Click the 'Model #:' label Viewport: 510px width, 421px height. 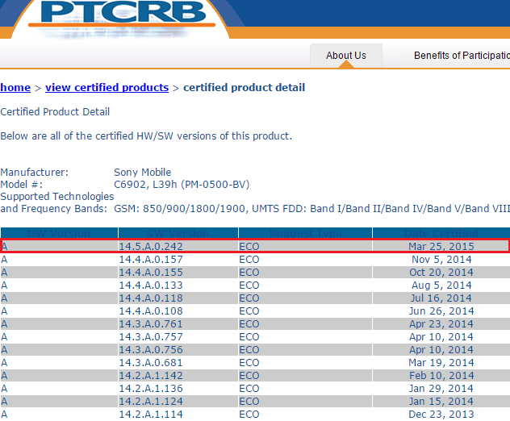(22, 185)
